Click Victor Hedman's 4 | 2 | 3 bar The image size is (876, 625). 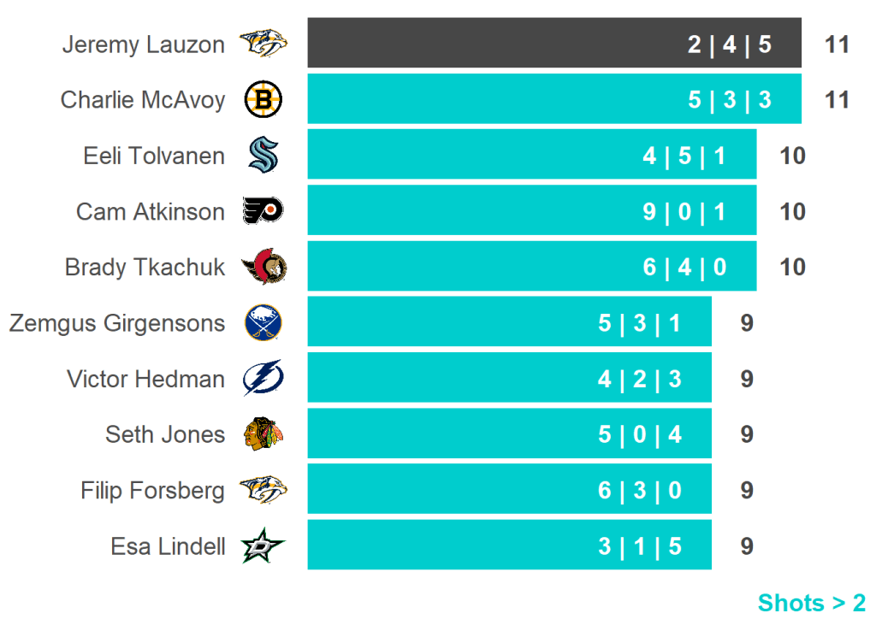point(509,379)
